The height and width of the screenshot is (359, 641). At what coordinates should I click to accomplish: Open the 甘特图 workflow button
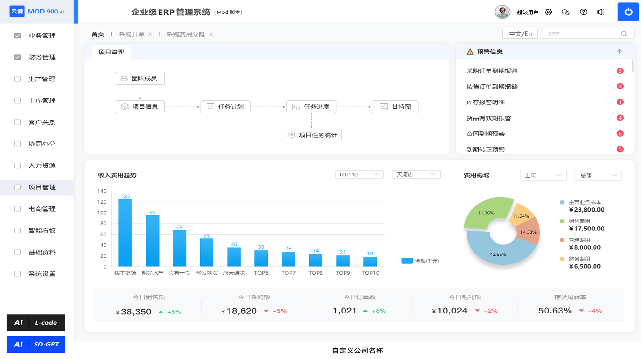(x=395, y=107)
